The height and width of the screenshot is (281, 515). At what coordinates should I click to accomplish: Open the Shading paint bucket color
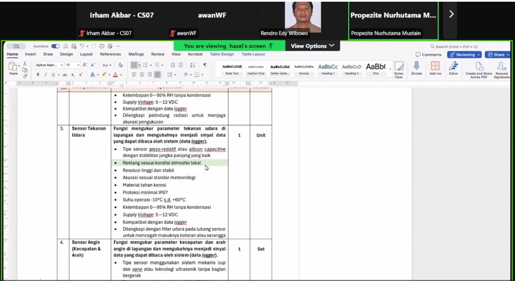pyautogui.click(x=186, y=75)
